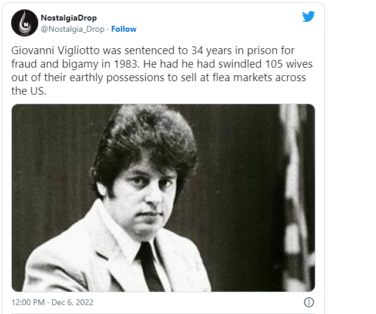
Task: Follow the NostalgiaDrop account
Action: pyautogui.click(x=124, y=29)
